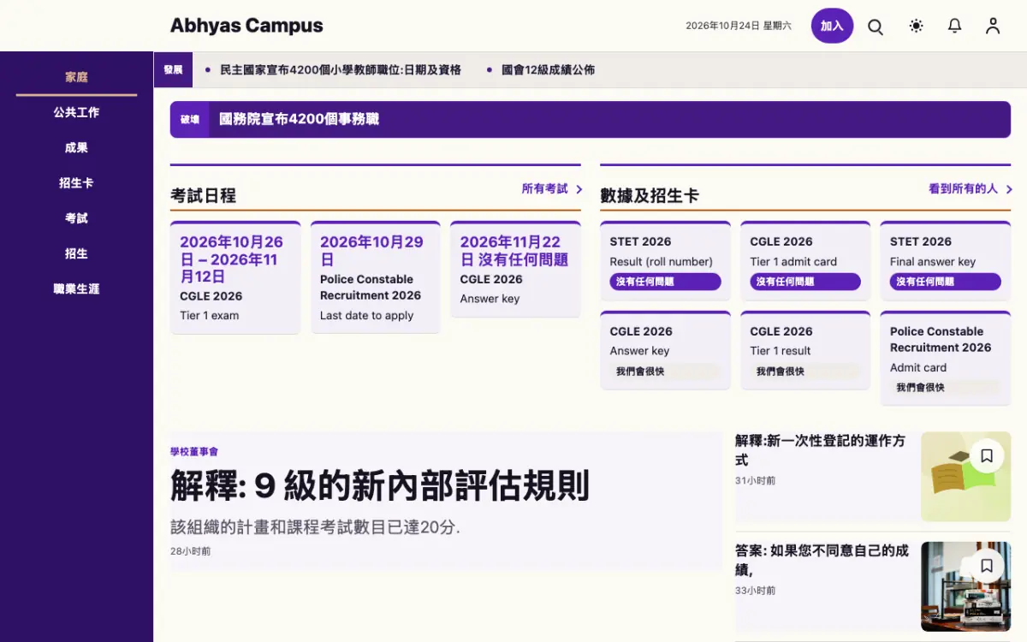Go to Abhyas Campus home logo
The width and height of the screenshot is (1027, 642).
[246, 26]
